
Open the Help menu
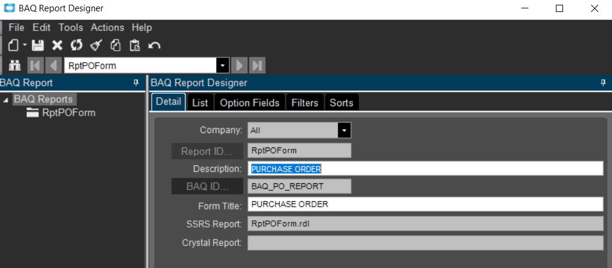click(x=142, y=27)
